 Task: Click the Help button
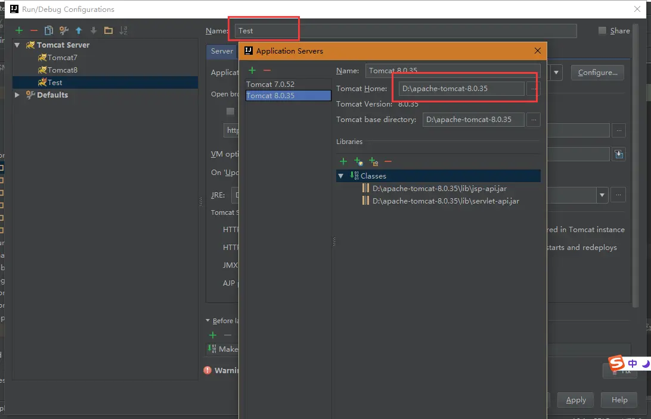(619, 400)
